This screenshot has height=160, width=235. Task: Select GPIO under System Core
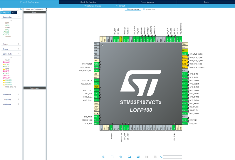7,25
